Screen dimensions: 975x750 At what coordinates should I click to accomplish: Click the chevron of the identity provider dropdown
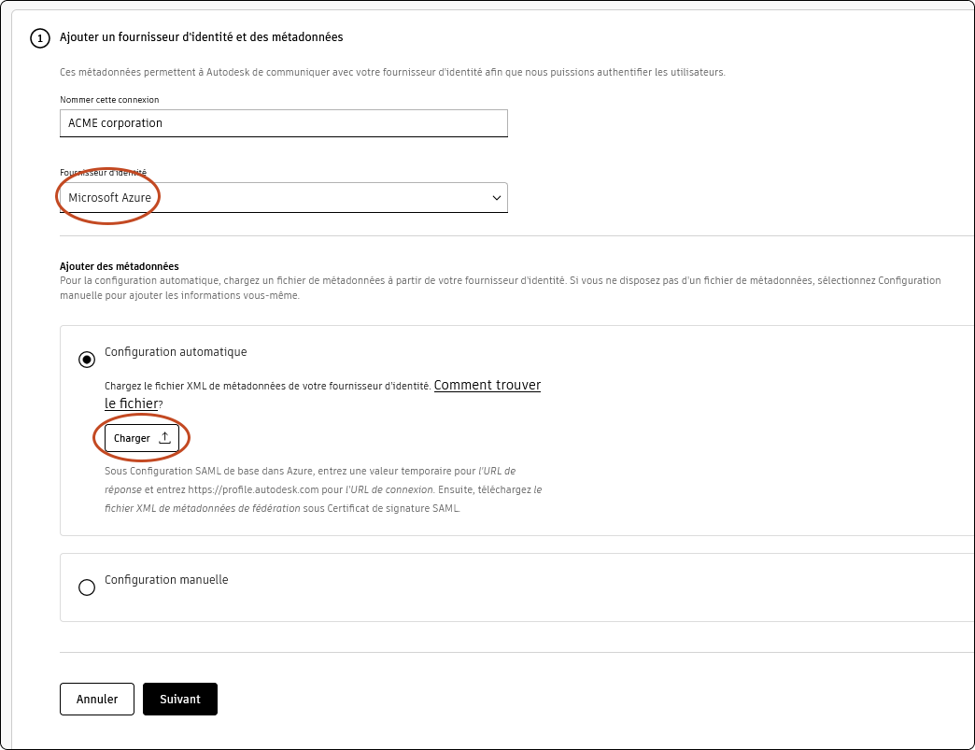(x=495, y=197)
